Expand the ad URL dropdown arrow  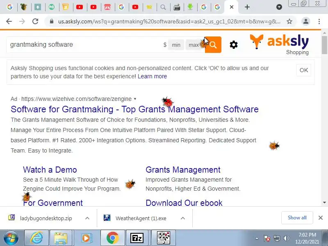click(135, 99)
